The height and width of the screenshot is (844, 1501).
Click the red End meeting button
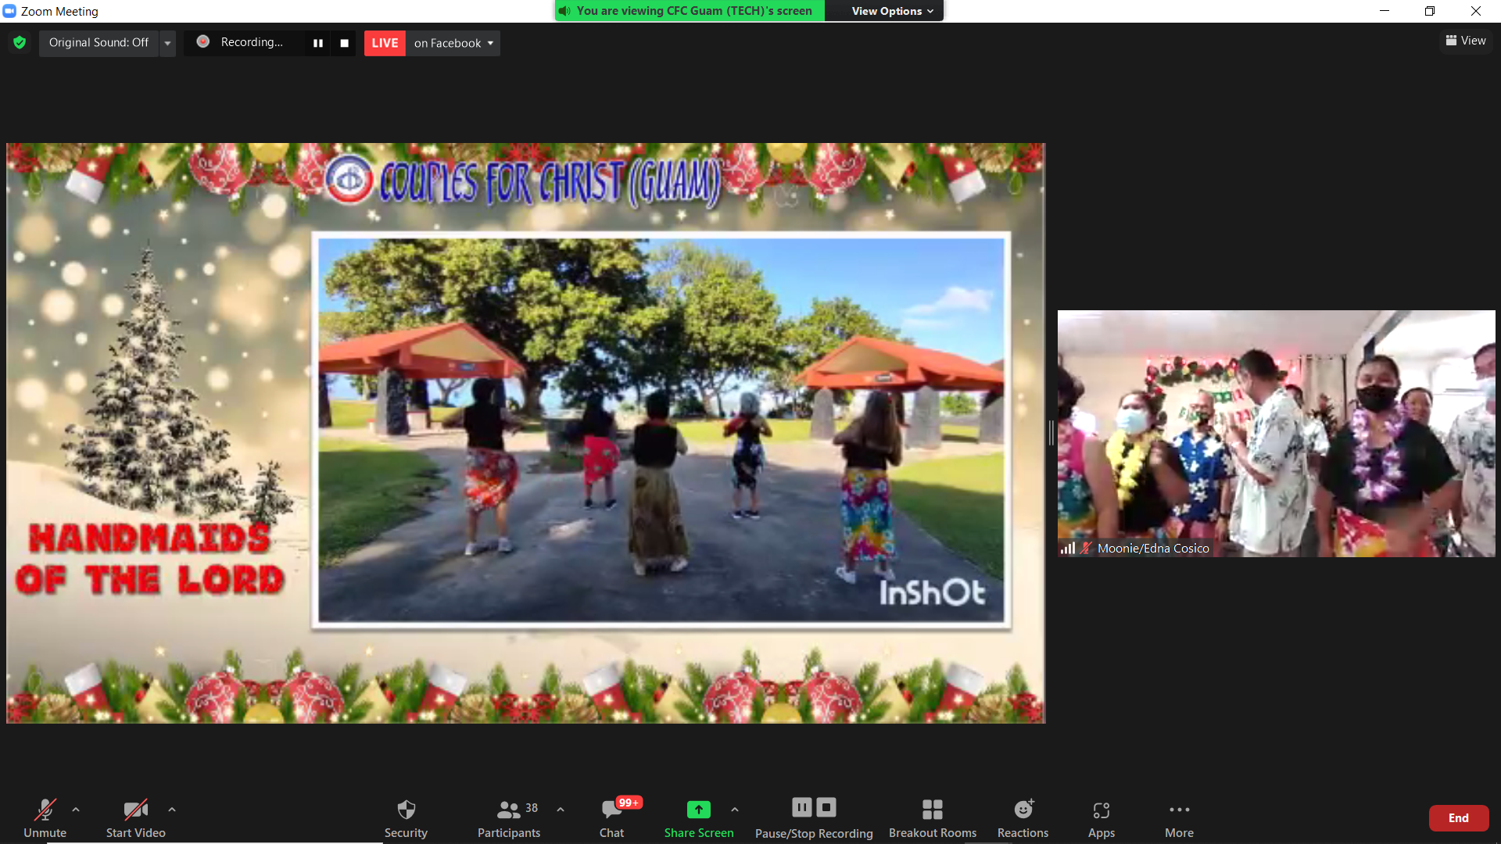[1459, 818]
